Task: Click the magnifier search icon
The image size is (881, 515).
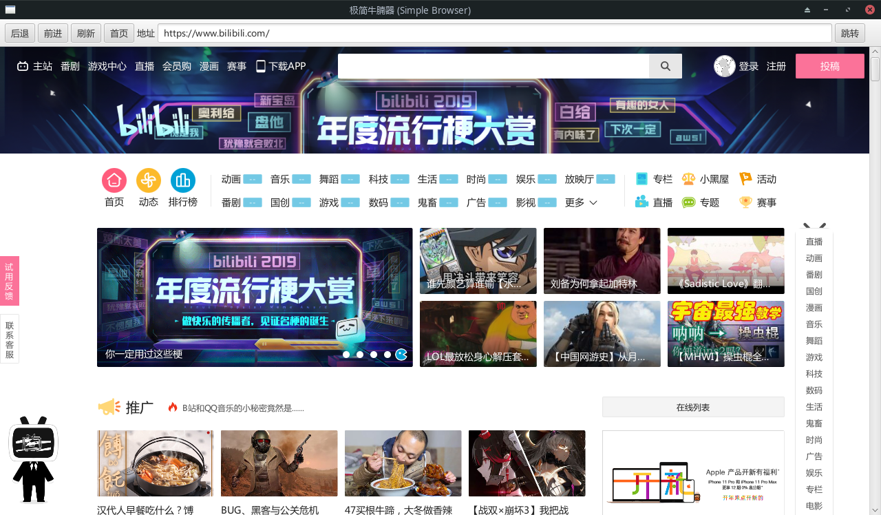Action: tap(665, 66)
